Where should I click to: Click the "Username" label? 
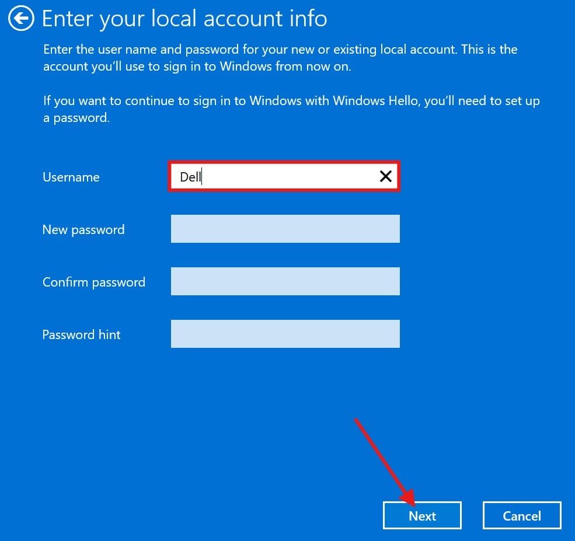(x=71, y=177)
